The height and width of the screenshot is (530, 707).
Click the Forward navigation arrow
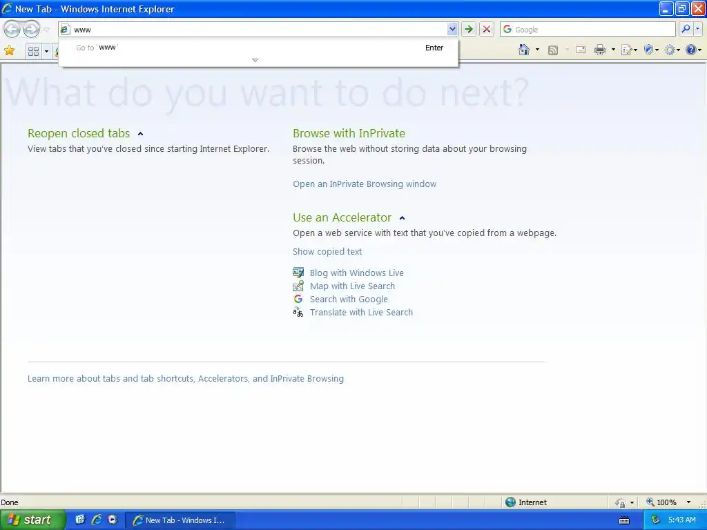(x=31, y=30)
